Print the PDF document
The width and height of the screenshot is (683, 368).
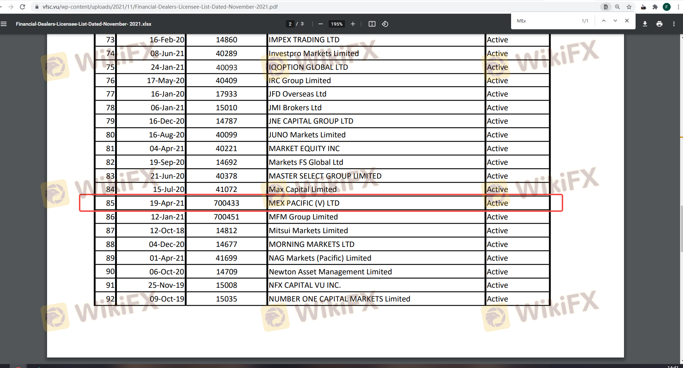659,24
